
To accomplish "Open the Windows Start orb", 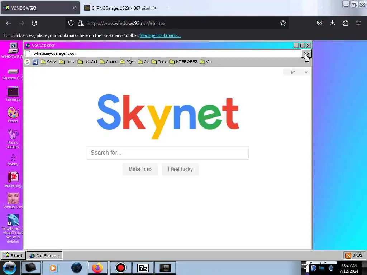I will (x=10, y=268).
